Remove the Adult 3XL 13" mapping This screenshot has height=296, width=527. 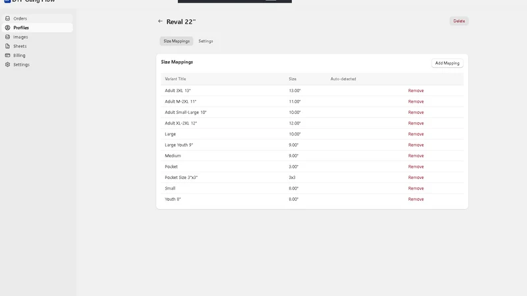pos(416,91)
